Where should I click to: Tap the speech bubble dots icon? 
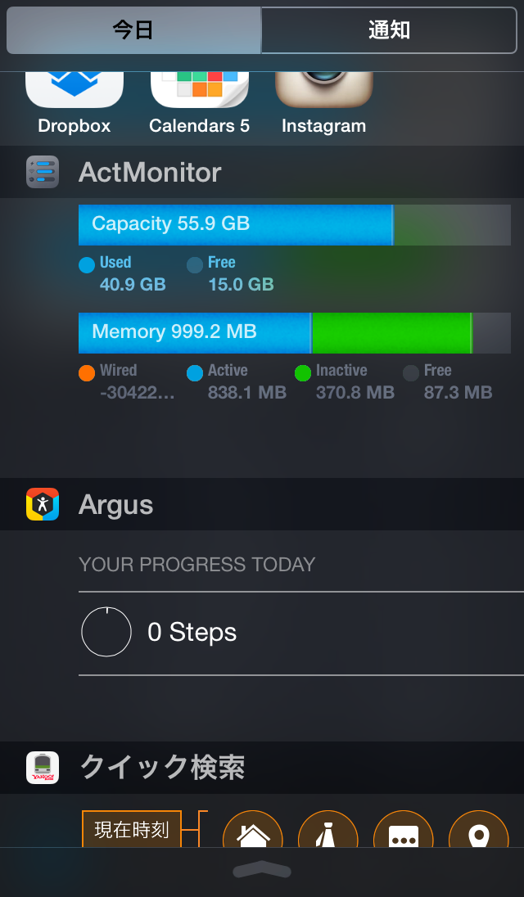pos(404,830)
